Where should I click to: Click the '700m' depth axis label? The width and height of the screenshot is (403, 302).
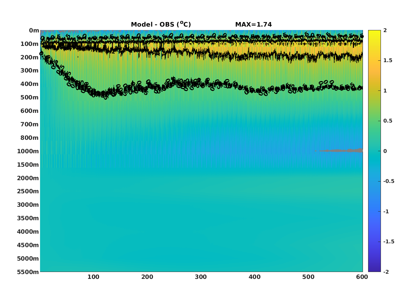(x=30, y=124)
